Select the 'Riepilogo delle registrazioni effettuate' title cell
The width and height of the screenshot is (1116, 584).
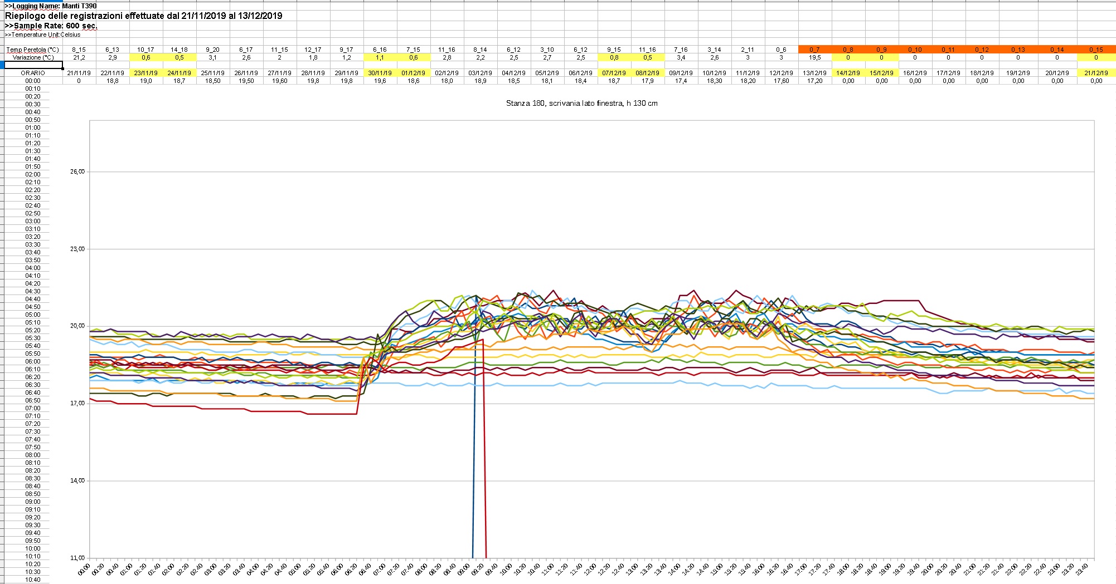(143, 16)
